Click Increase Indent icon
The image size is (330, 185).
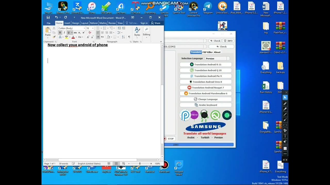(123, 28)
